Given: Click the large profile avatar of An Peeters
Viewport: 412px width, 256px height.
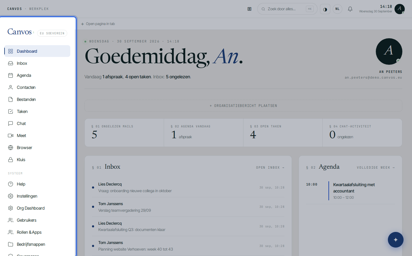Looking at the screenshot, I should [389, 52].
